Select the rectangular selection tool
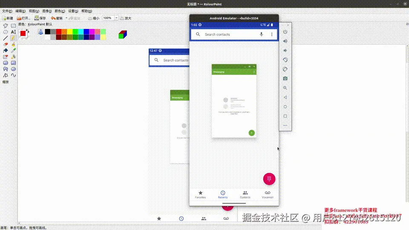Viewport: 409px width, 230px height. (13, 26)
